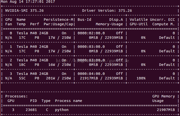
Task: Click bus ID 0000:03:00.0
Action: coord(91,47)
